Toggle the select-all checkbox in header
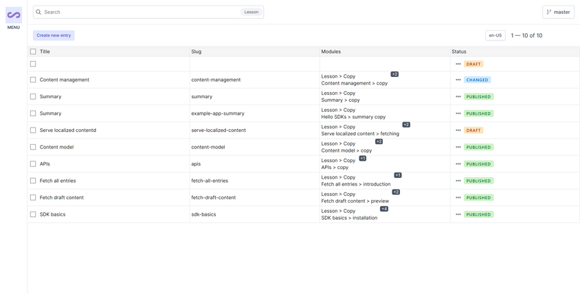The width and height of the screenshot is (580, 294). [33, 52]
